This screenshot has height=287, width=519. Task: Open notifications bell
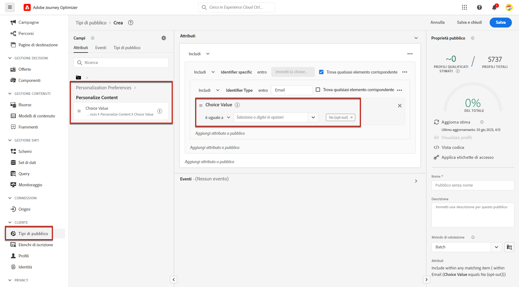[494, 7]
